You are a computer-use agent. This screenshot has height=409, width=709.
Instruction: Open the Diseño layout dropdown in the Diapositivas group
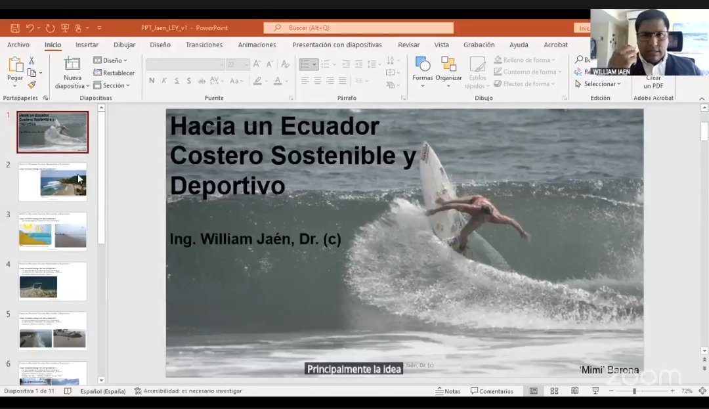(x=110, y=60)
